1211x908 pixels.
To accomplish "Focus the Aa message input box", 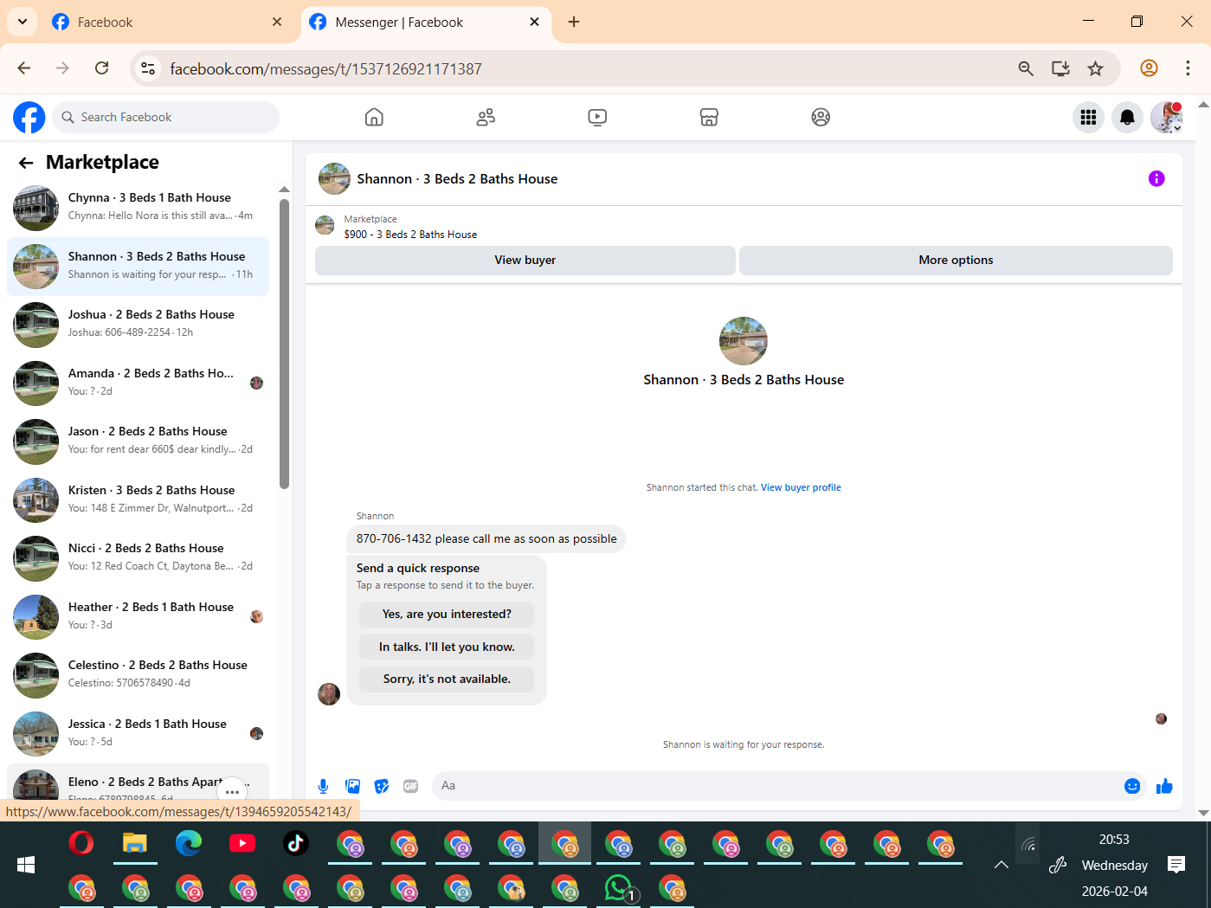I will pyautogui.click(x=779, y=786).
